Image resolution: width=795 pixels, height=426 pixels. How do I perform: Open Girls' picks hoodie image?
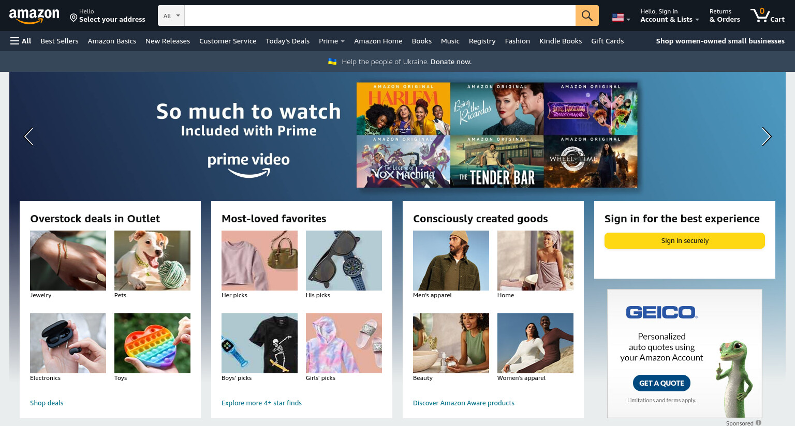point(344,343)
